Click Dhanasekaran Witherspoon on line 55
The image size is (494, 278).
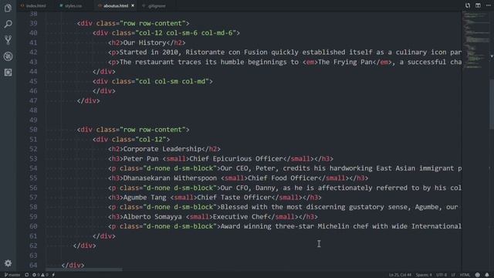tap(170, 178)
